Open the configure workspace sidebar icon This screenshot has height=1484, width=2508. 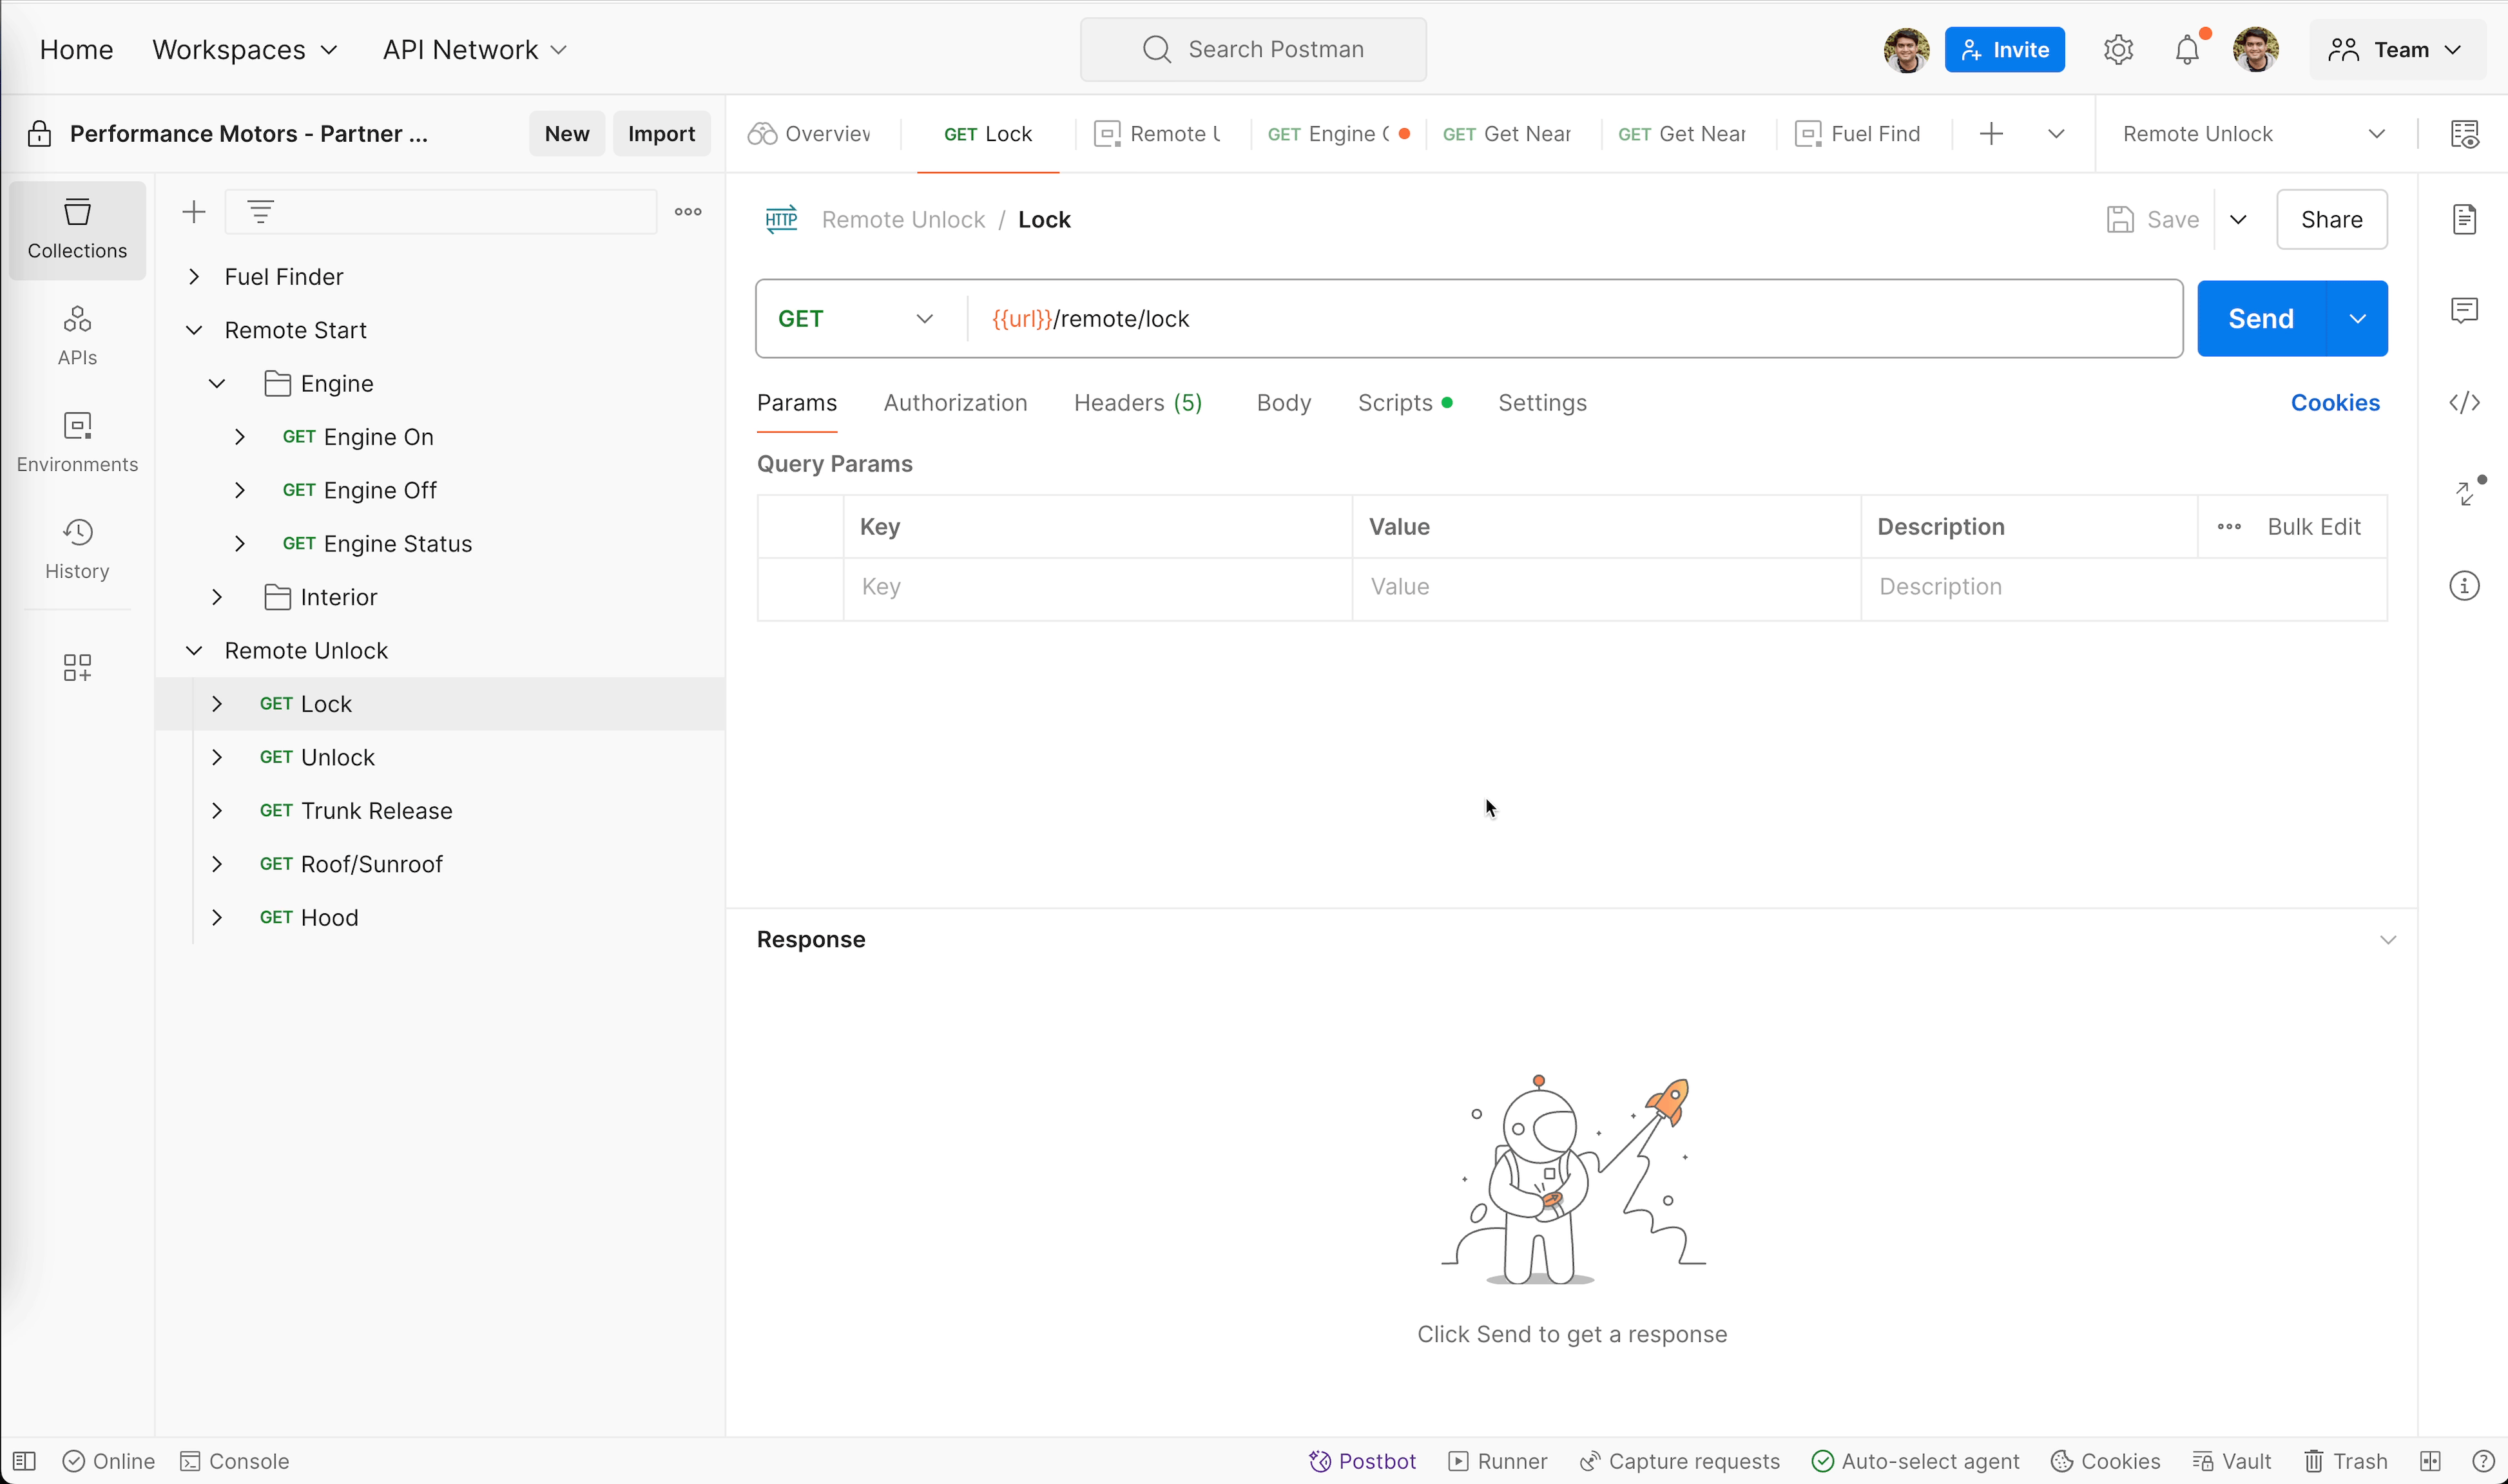[x=77, y=667]
